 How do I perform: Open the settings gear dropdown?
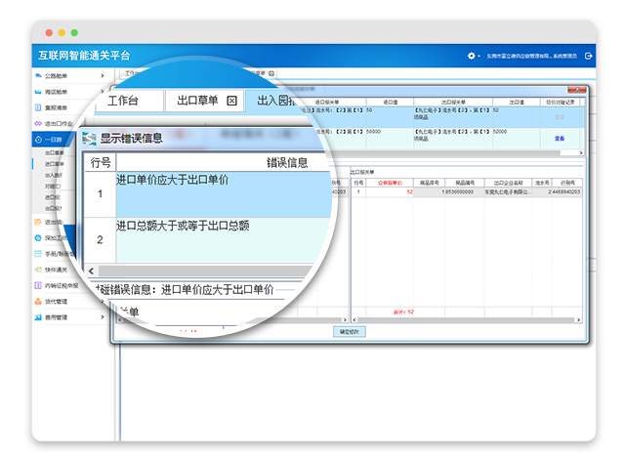474,56
